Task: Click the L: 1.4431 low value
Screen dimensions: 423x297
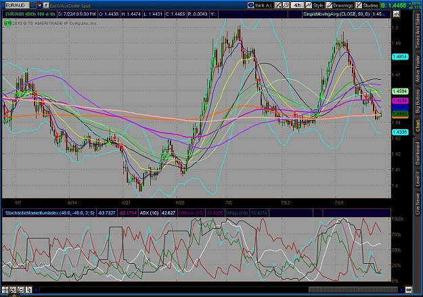Action: click(x=153, y=14)
